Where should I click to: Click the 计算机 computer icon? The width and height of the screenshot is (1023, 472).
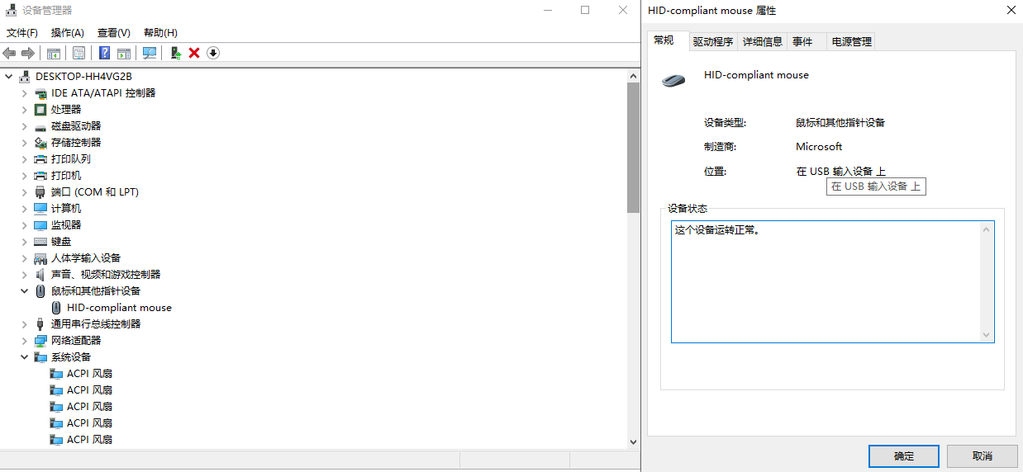(x=40, y=209)
